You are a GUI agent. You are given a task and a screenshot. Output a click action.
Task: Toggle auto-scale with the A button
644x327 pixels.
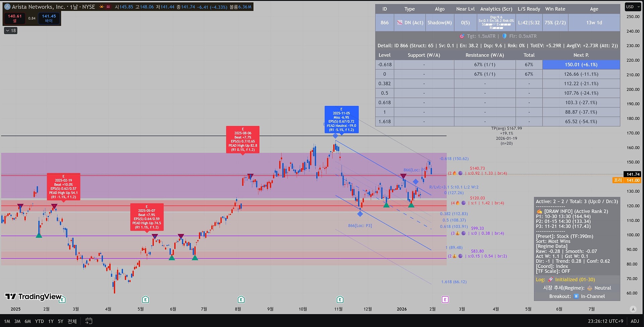point(633,309)
